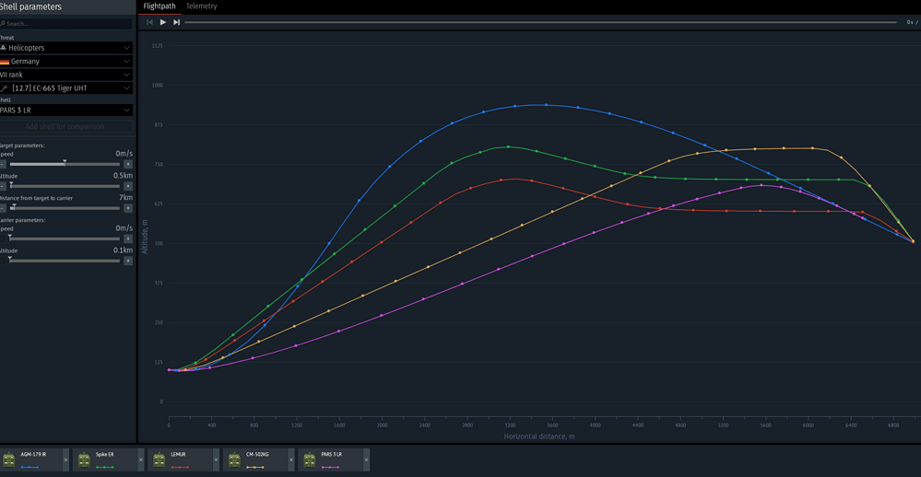
Task: Jump back to the playback start
Action: pos(149,22)
